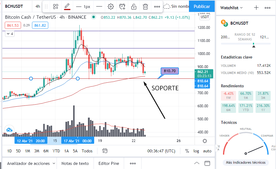The image size is (276, 169).
Task: Toggle percent scale mode
Action: [187, 151]
